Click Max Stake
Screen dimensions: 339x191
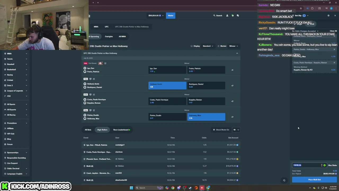(x=332, y=165)
